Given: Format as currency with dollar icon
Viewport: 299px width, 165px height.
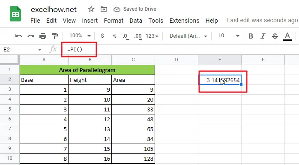Looking at the screenshot, I should point(102,36).
